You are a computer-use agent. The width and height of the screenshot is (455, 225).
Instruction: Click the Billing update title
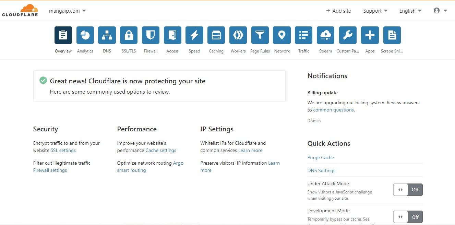[323, 93]
